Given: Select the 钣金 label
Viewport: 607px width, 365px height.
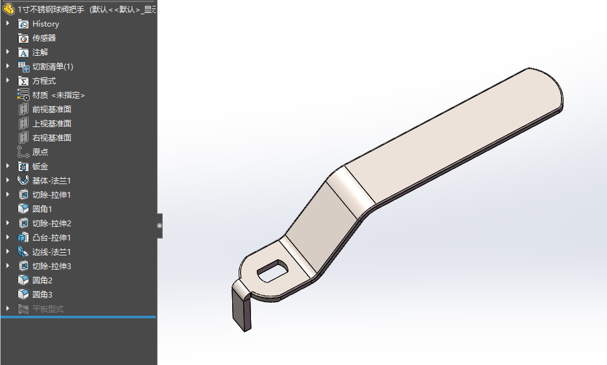Looking at the screenshot, I should point(40,167).
